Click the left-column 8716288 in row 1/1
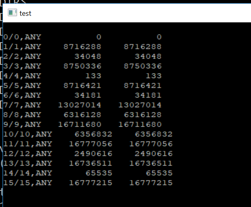 [82, 47]
